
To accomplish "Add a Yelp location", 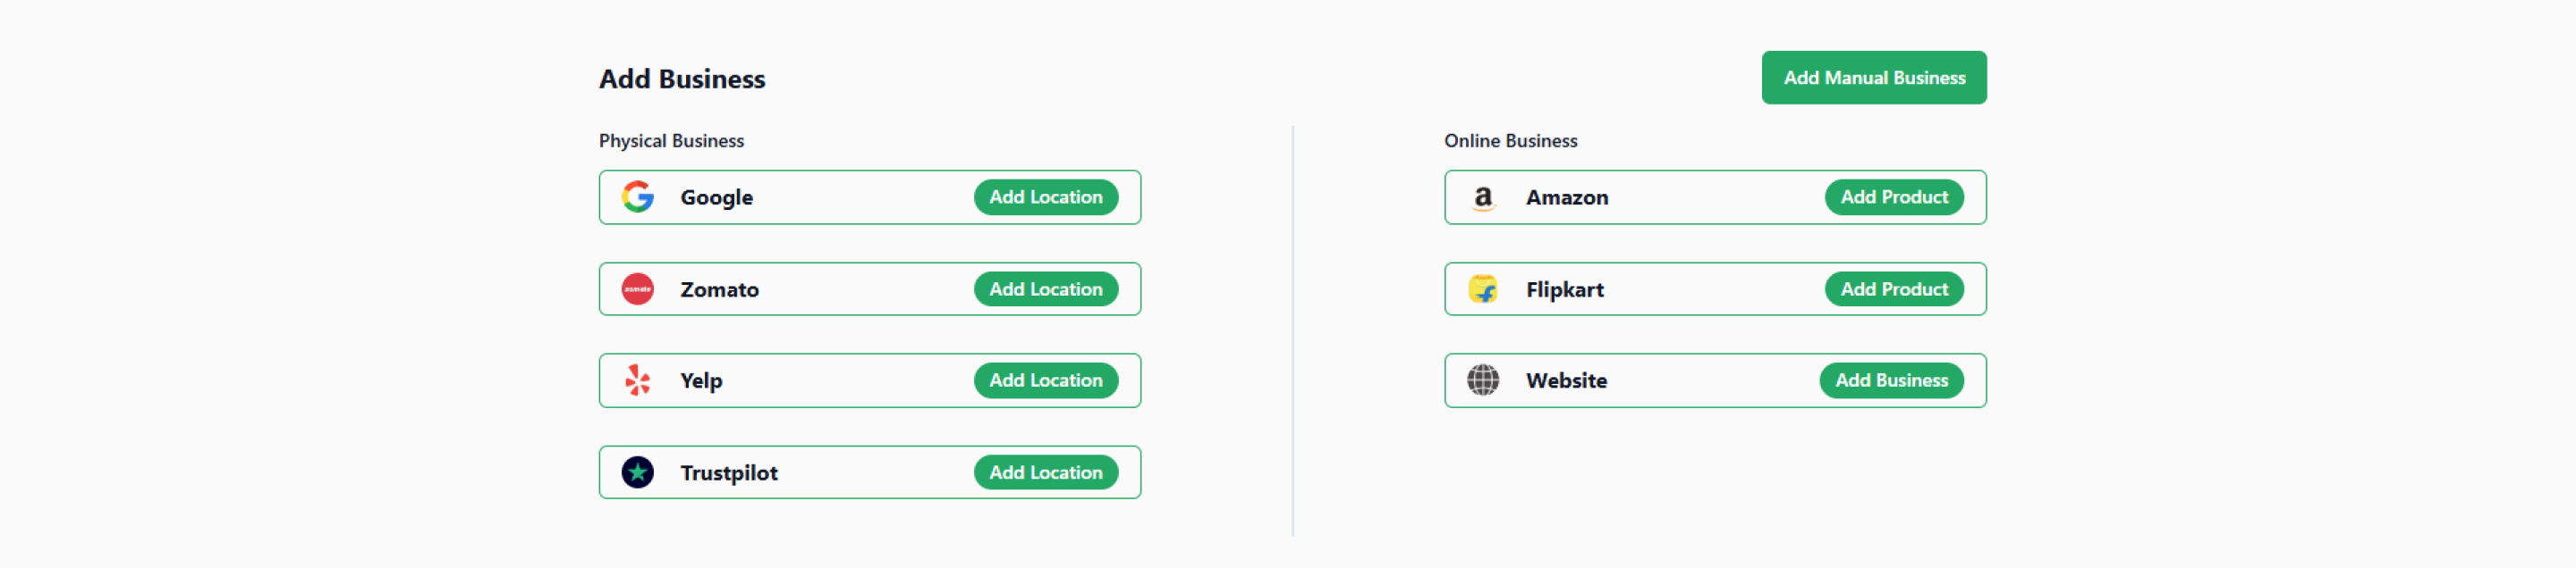I will pos(1045,380).
